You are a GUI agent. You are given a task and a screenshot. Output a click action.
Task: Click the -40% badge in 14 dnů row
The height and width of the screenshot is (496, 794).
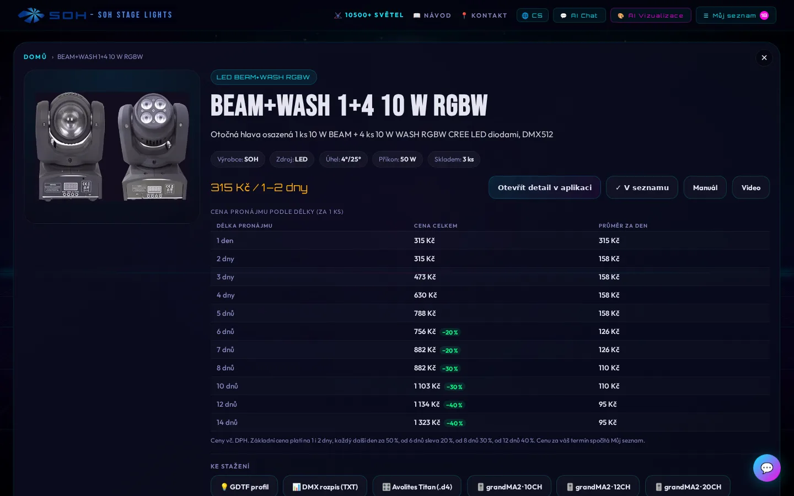(x=455, y=423)
